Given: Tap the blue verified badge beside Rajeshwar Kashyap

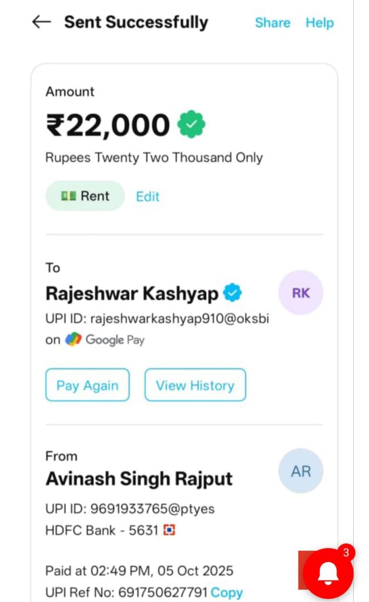Looking at the screenshot, I should coord(233,293).
